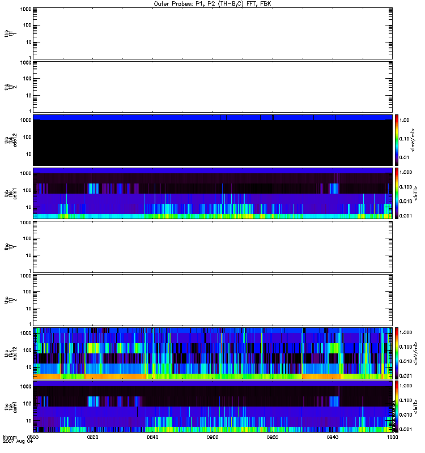Click the '1000' y-tick of thc fbk edc12 panel

tap(25, 333)
